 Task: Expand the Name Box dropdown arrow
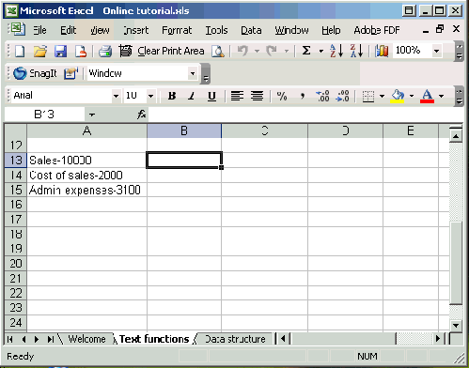click(91, 115)
